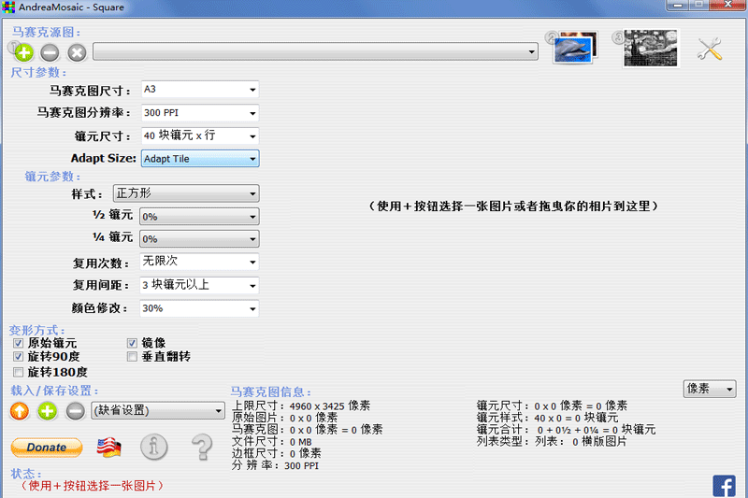Change language via the flag icon
748x498 pixels.
click(108, 448)
